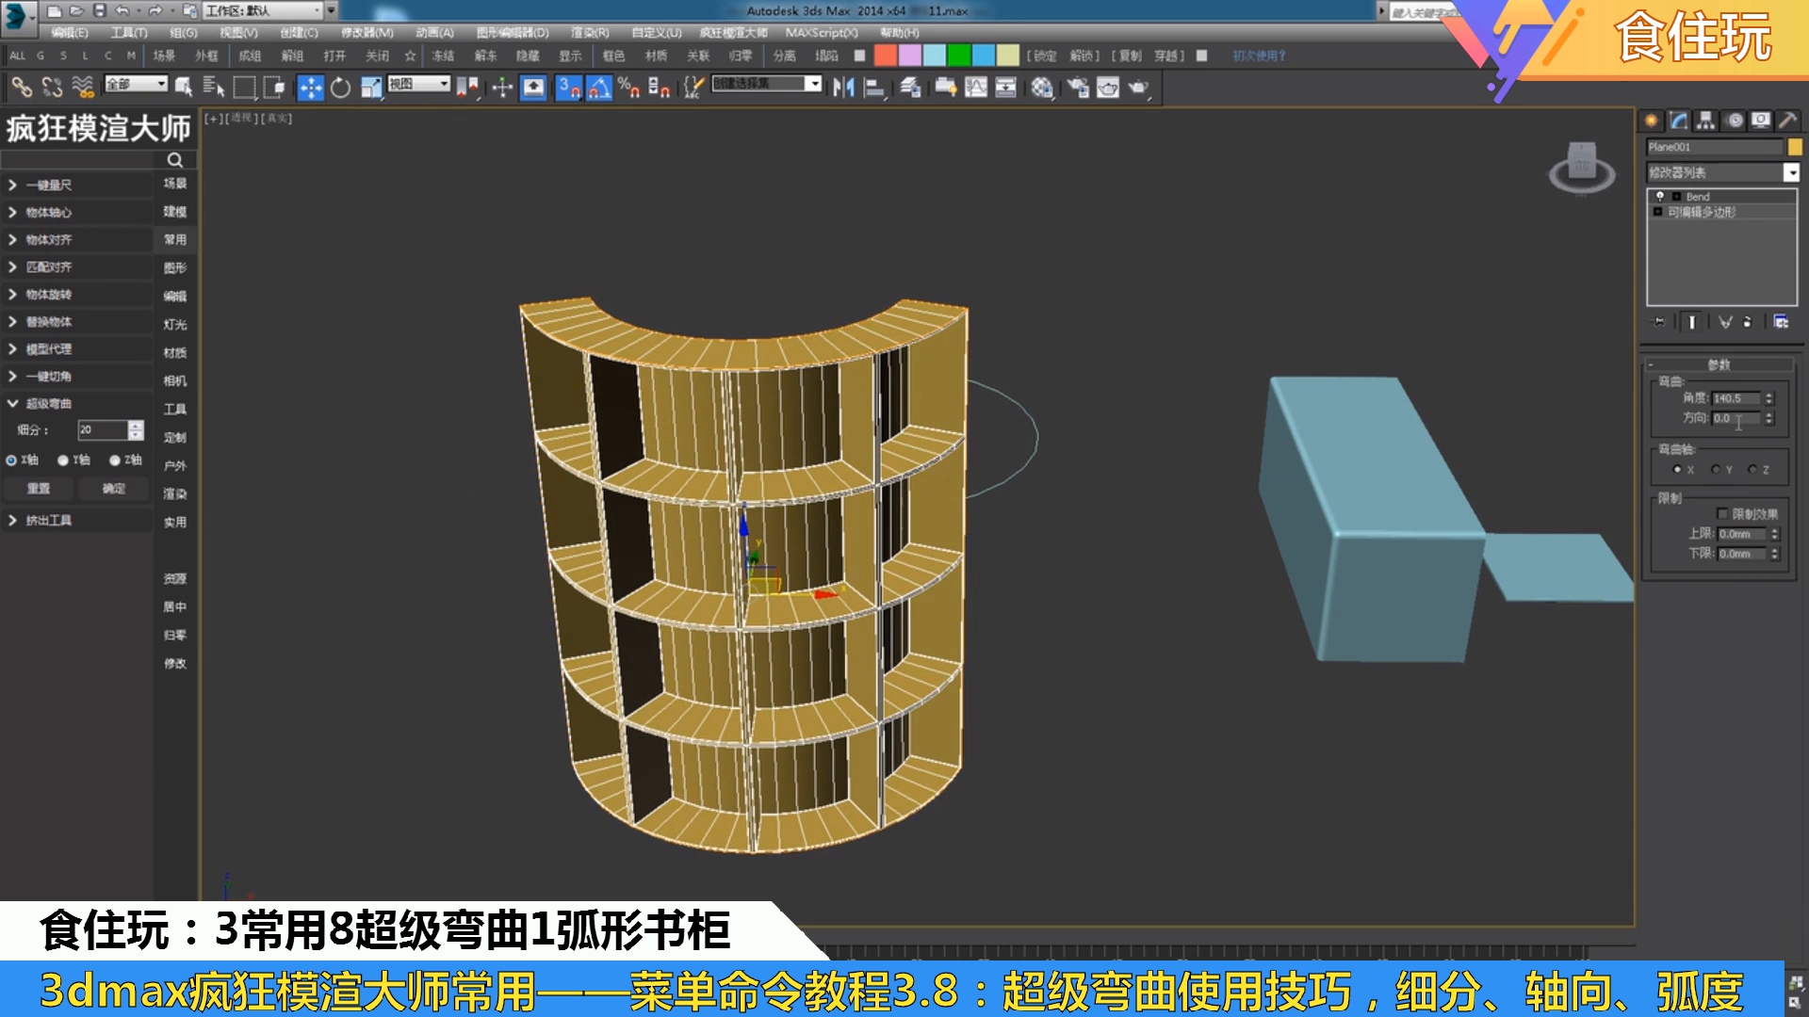Image resolution: width=1809 pixels, height=1017 pixels.
Task: Toggle the 3D Snaps icon
Action: 569,88
